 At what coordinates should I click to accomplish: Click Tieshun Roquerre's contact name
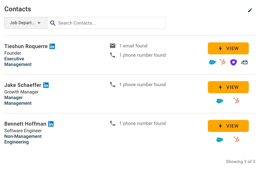click(26, 46)
